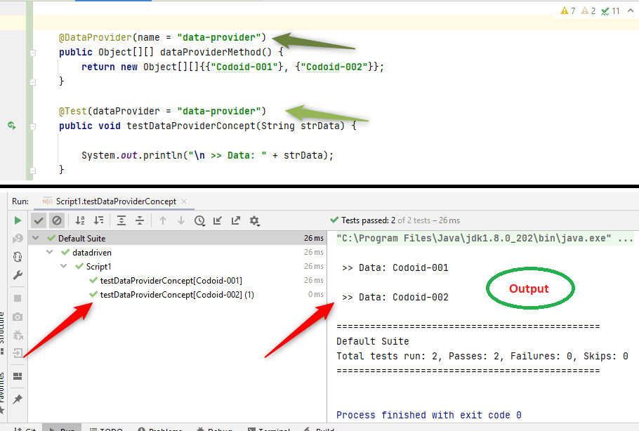Sort test results by duration

click(x=100, y=220)
